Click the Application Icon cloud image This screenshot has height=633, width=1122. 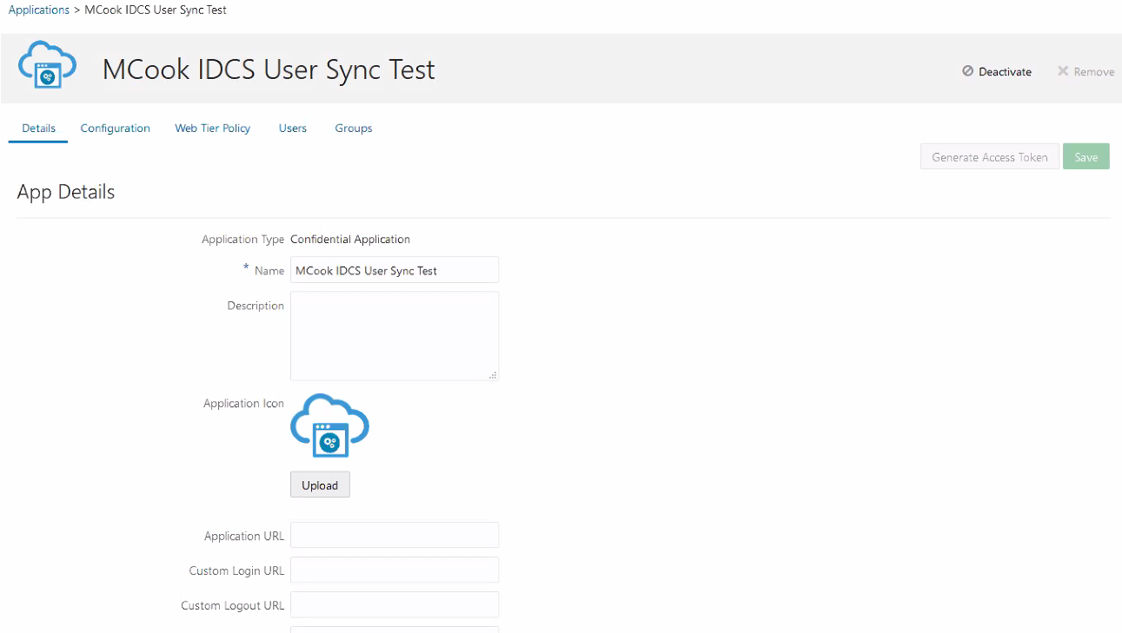329,425
